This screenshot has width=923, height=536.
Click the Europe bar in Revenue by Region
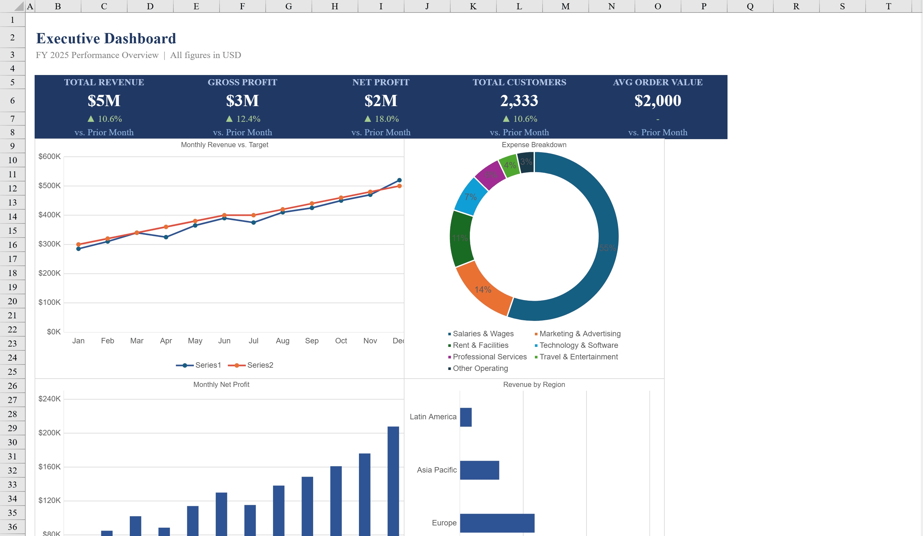tap(497, 523)
